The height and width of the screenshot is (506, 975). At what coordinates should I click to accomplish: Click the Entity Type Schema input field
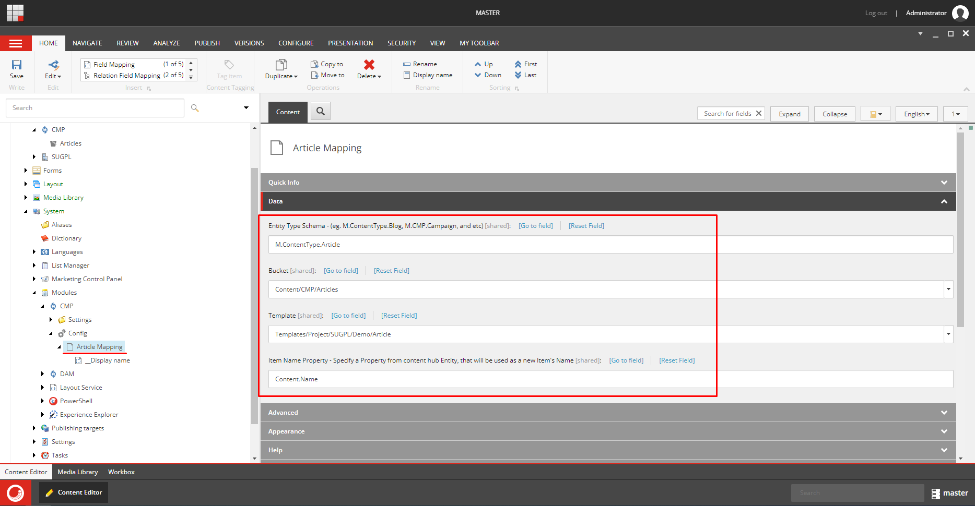tap(610, 245)
